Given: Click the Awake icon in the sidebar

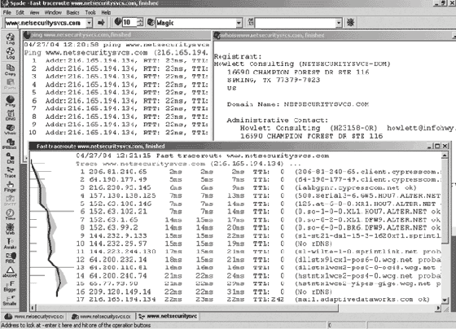Looking at the screenshot, I should coord(10,243).
